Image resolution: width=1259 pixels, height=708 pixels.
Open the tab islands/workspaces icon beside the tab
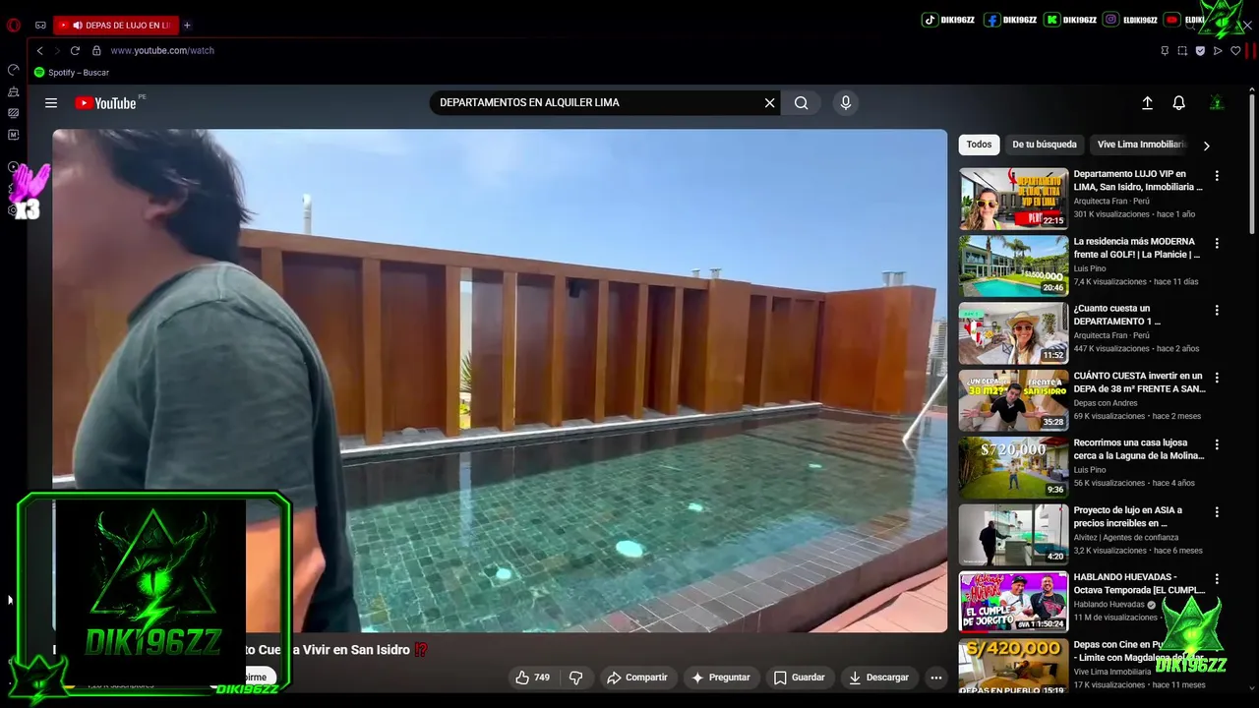[40, 25]
